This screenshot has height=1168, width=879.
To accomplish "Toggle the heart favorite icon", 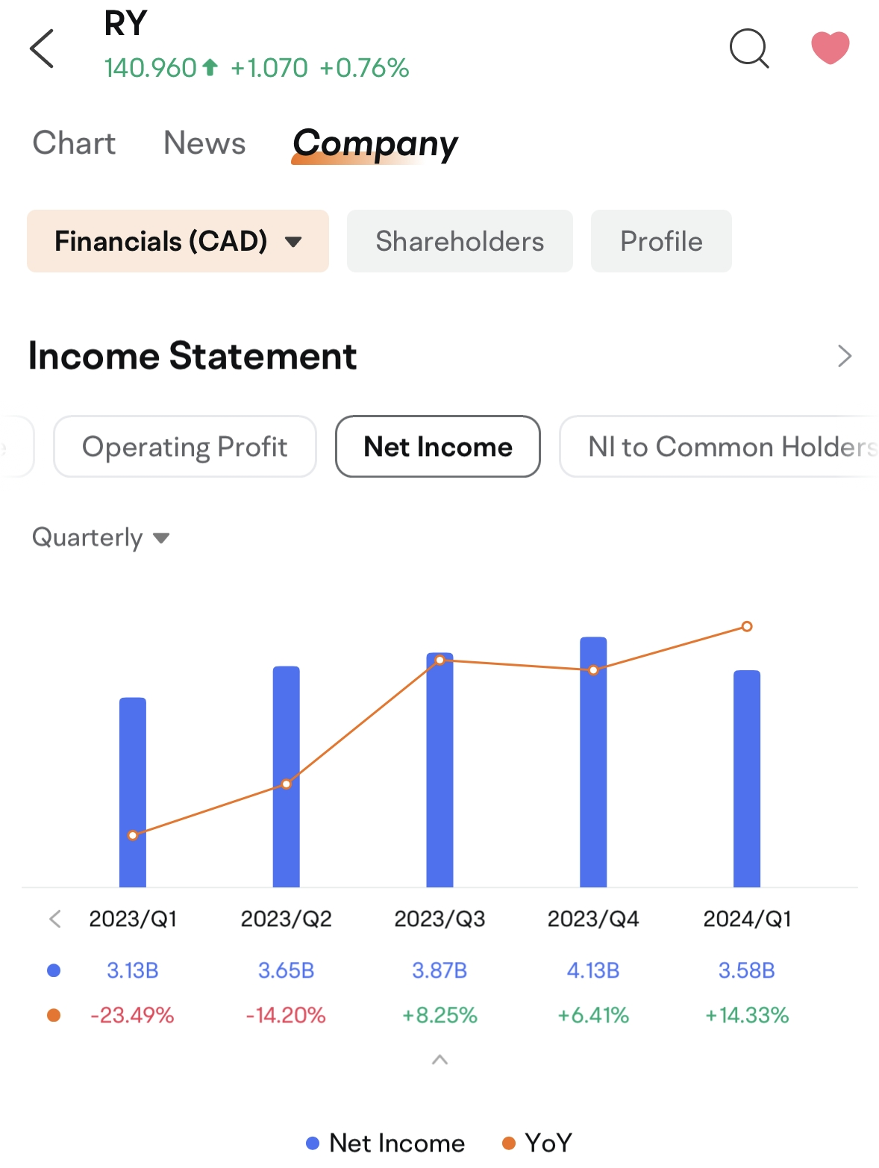I will [830, 48].
